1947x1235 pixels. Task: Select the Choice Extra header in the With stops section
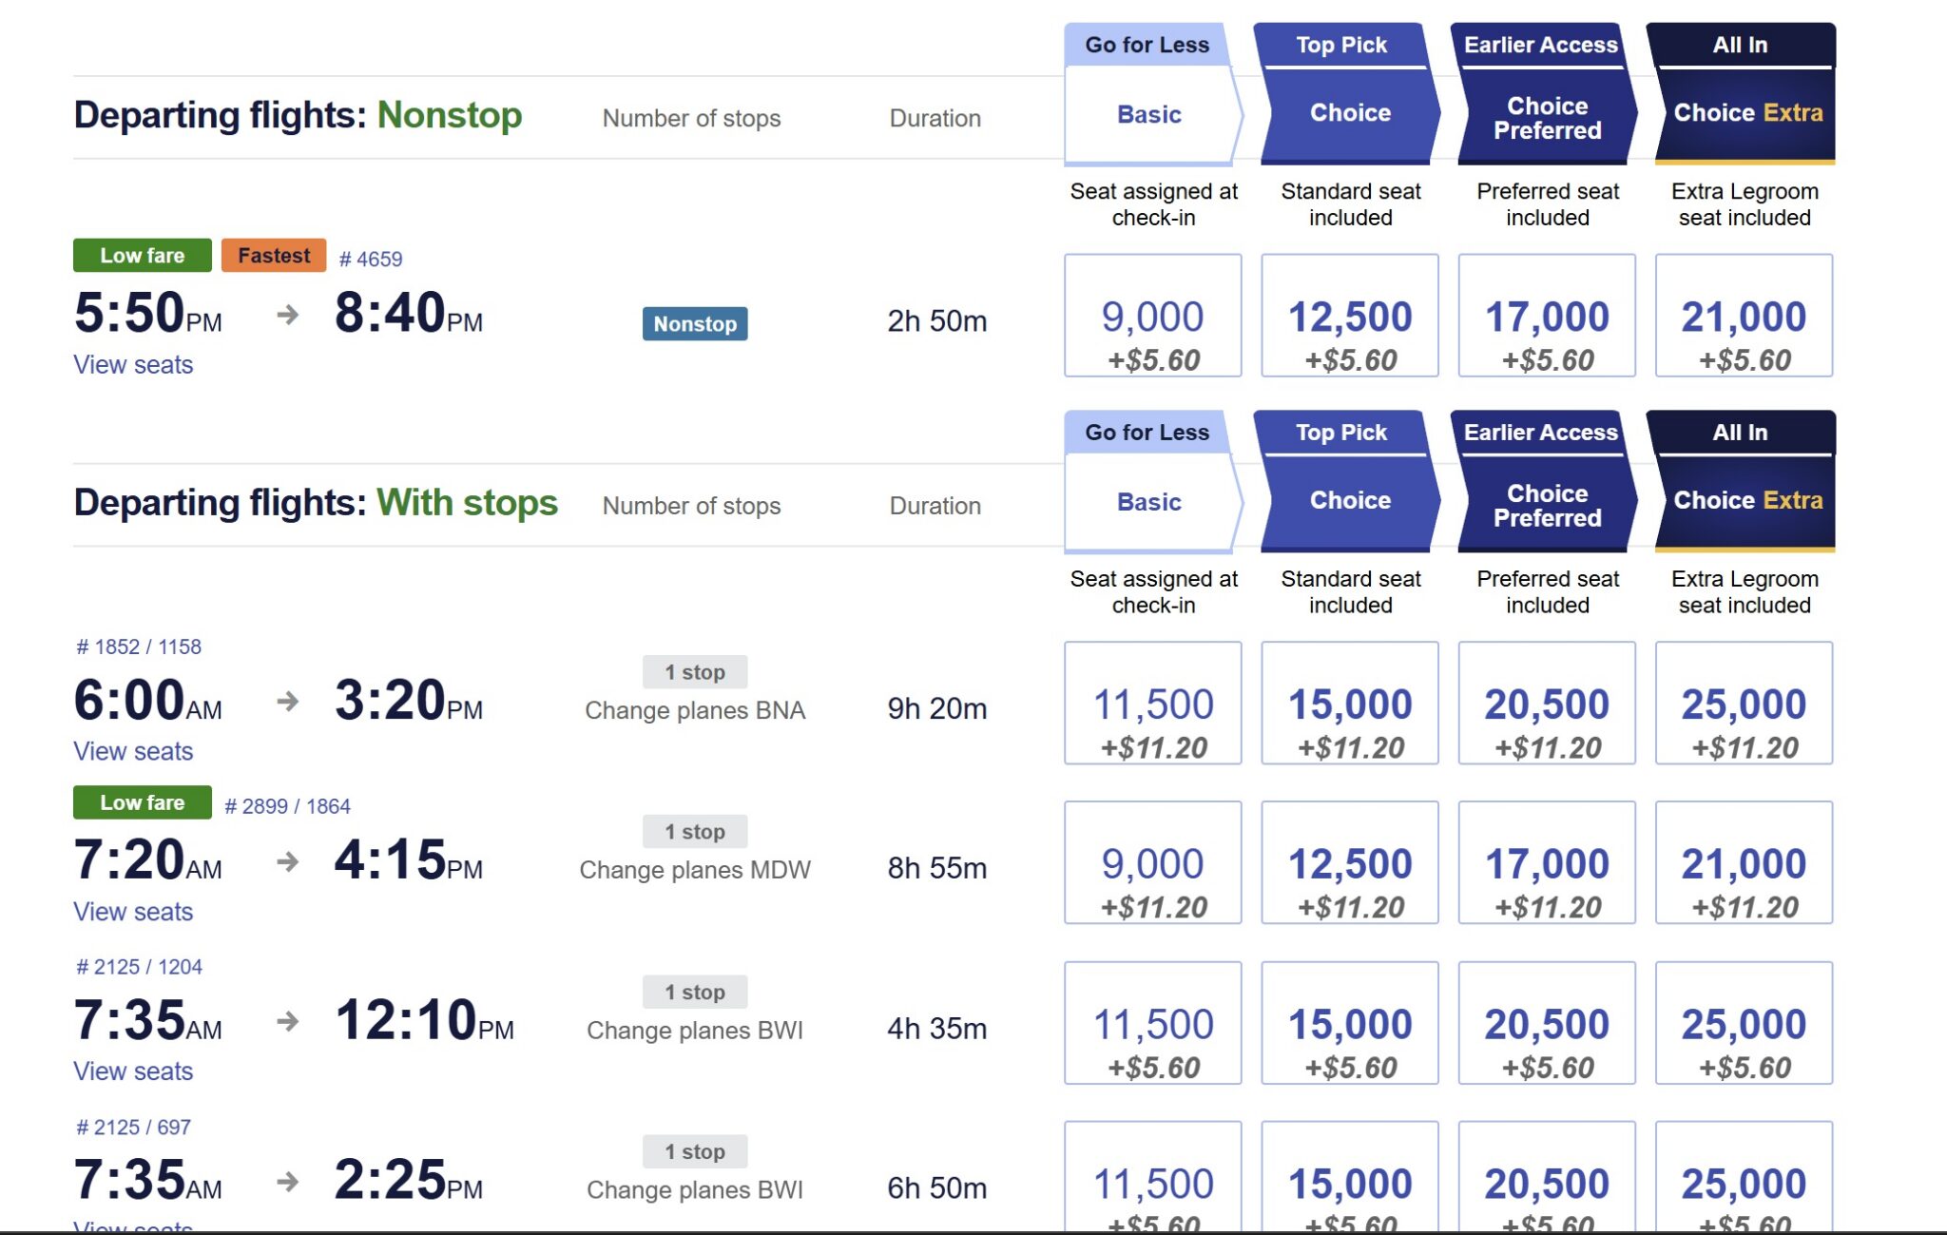[1746, 500]
